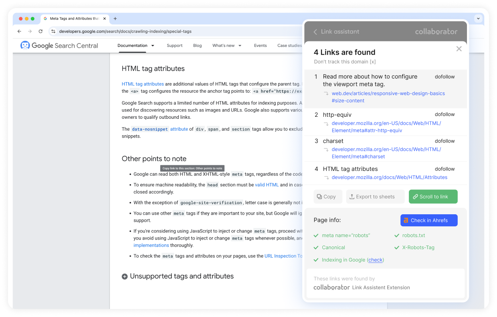Click the site info icon in address bar
This screenshot has height=317, width=497.
[53, 31]
